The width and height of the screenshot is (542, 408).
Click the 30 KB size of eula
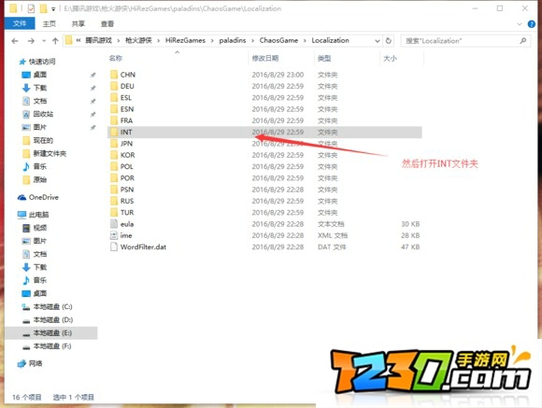click(x=410, y=224)
